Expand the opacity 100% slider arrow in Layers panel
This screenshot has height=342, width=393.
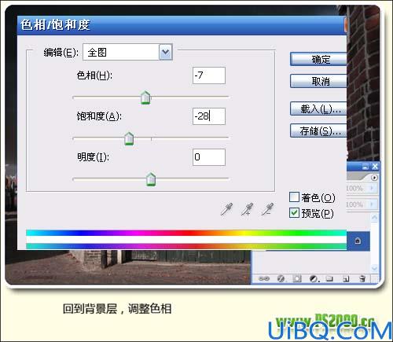click(372, 188)
